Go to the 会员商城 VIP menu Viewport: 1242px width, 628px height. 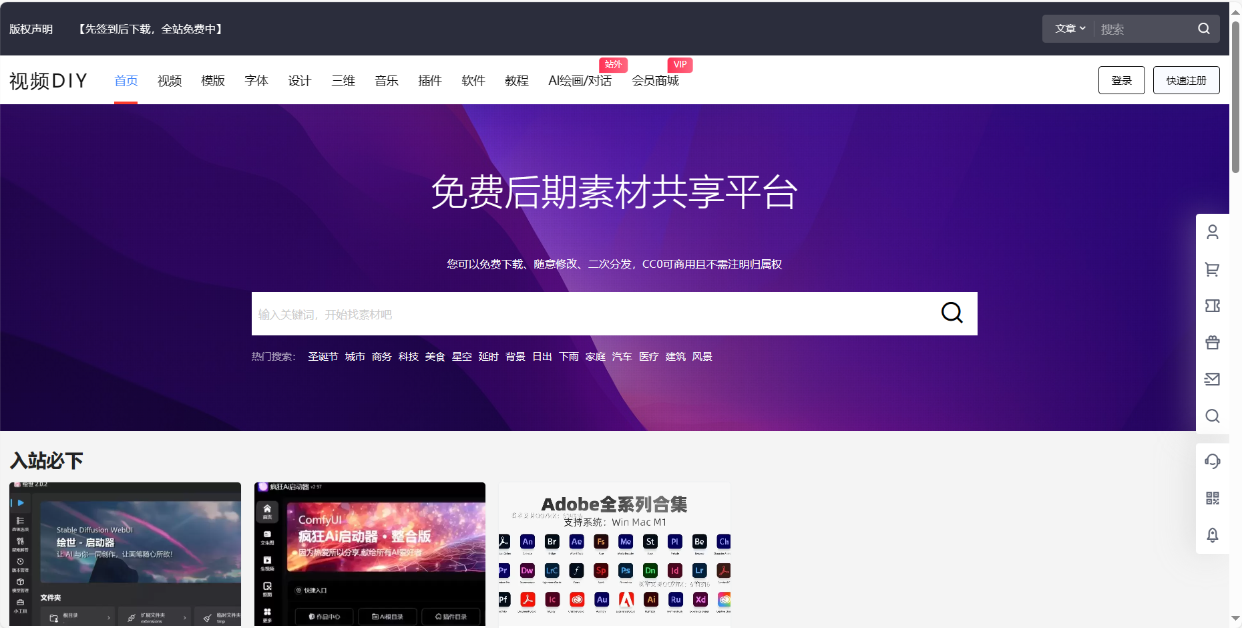655,81
